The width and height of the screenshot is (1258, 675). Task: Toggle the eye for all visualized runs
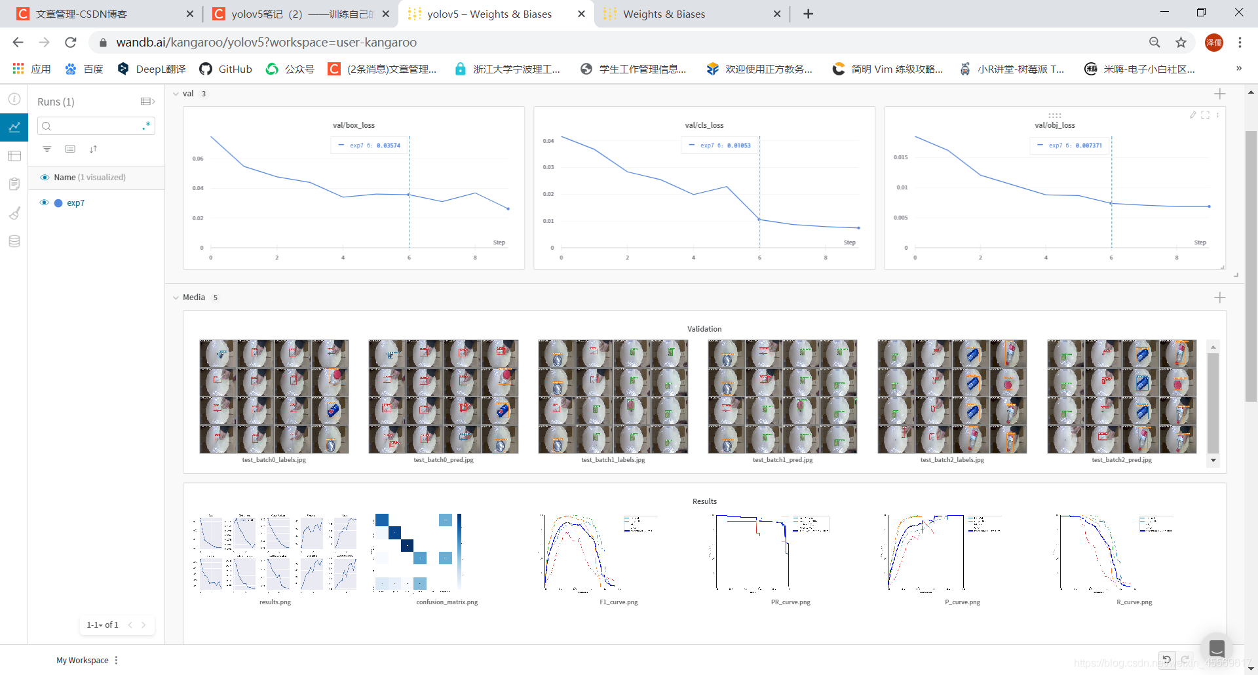coord(45,178)
